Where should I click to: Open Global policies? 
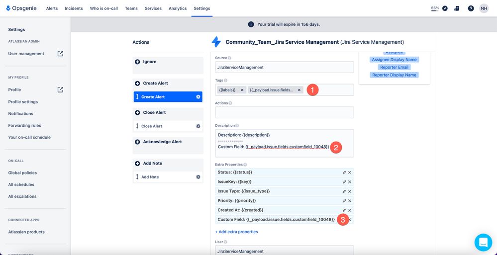[x=22, y=172]
